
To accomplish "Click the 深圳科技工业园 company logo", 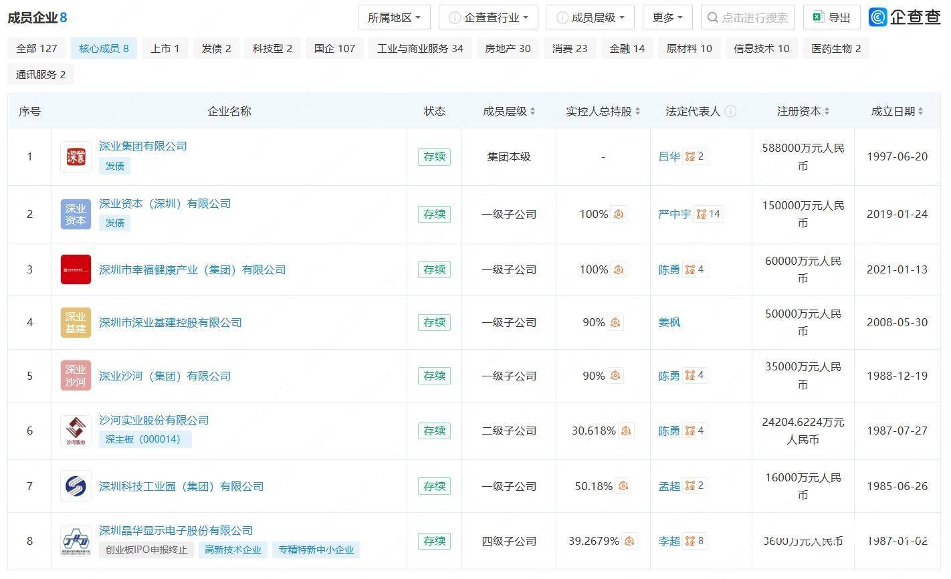I will pos(76,486).
